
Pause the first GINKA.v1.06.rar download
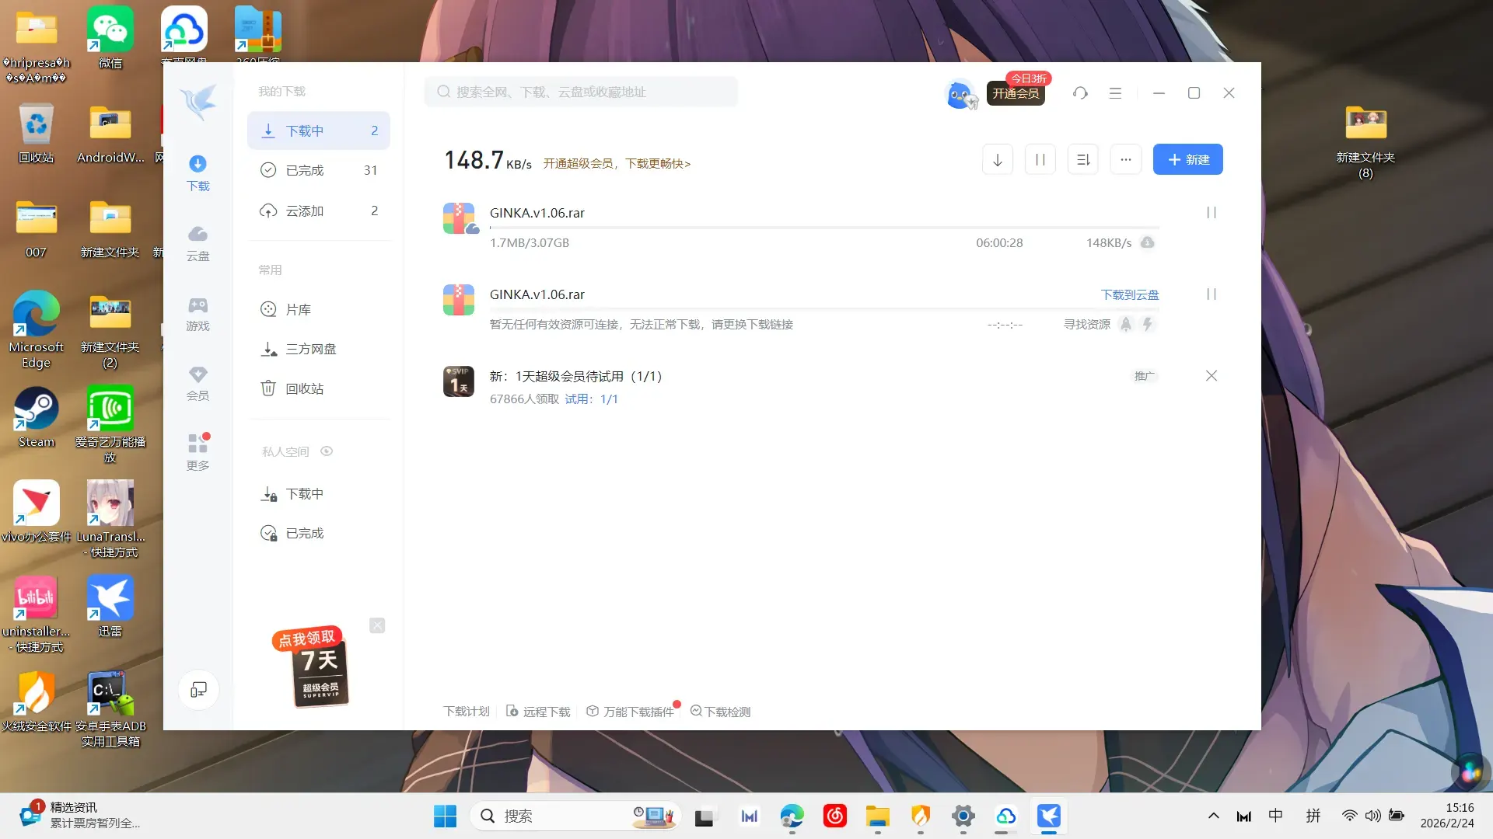click(x=1211, y=213)
